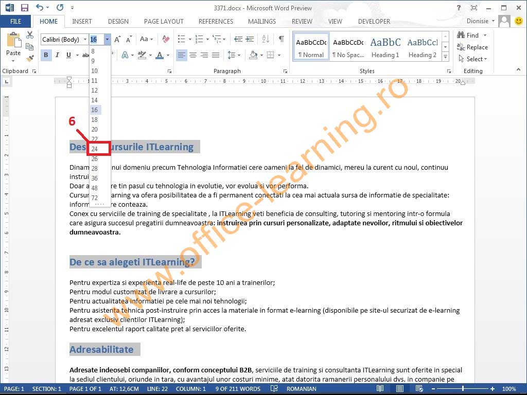The image size is (527, 395).
Task: Toggle Bold formatting
Action: pyautogui.click(x=46, y=55)
